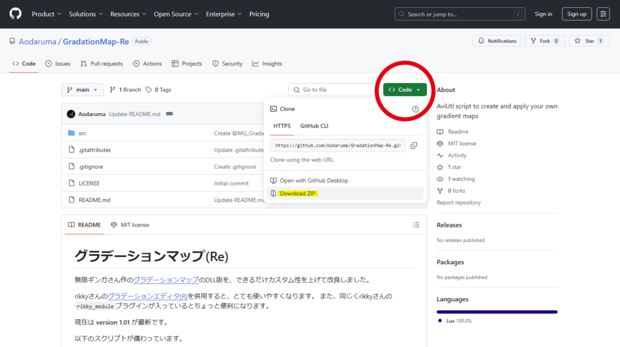View the 0 Tags link
The width and height of the screenshot is (620, 347).
coord(159,89)
